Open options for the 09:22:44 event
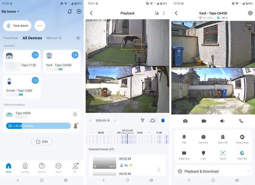The image size is (255, 185). [159, 170]
